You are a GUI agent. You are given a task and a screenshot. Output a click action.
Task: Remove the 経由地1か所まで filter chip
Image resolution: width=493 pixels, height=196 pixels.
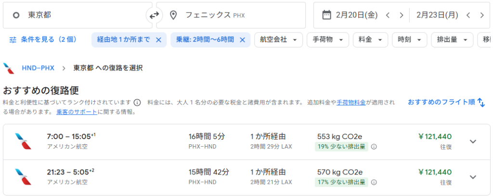coord(158,40)
